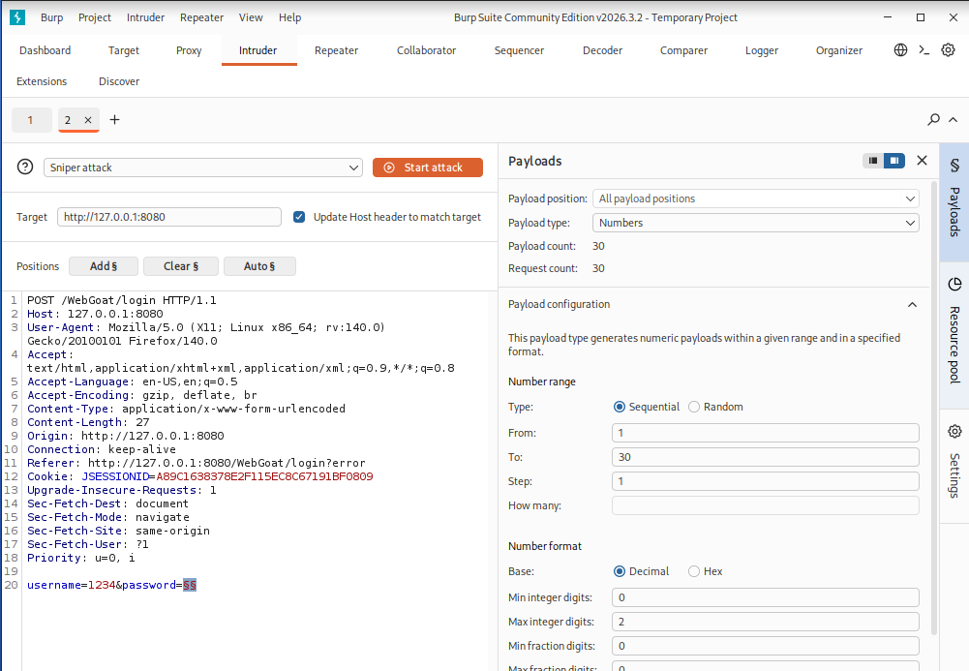Close Intruder tab 2
Screen dimensions: 969x671
point(88,120)
